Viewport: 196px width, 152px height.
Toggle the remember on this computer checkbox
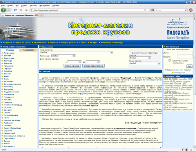(170, 60)
